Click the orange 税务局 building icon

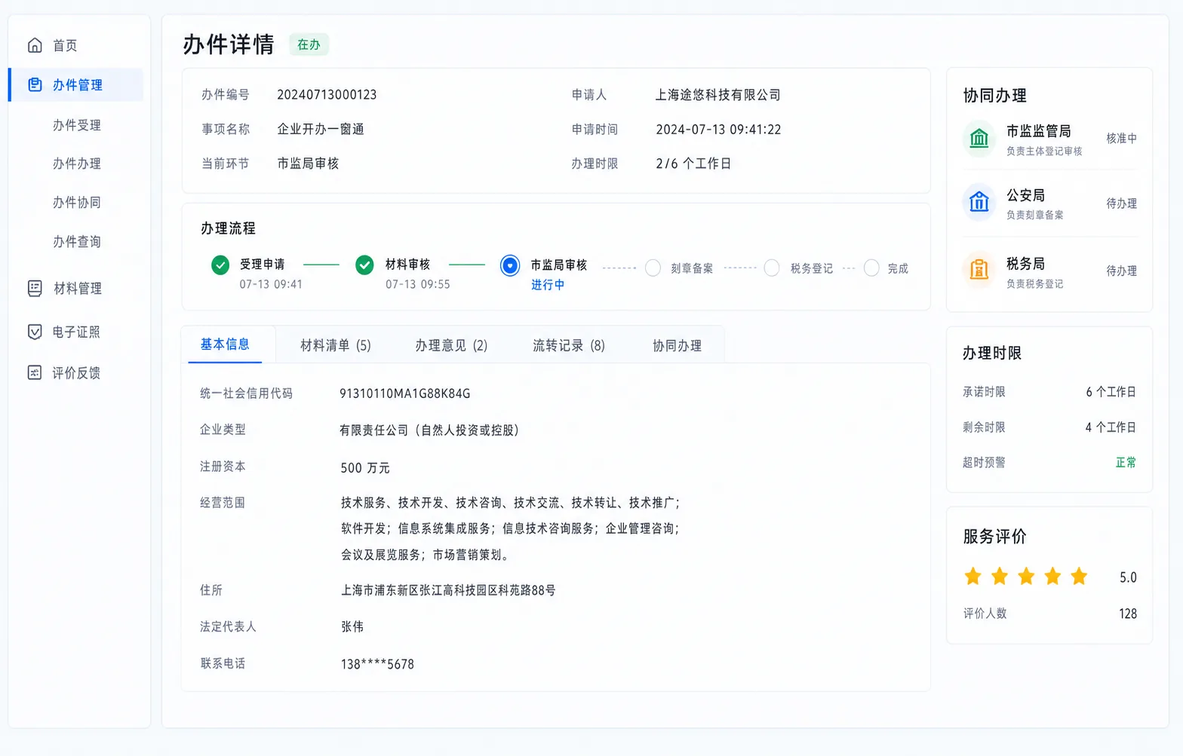coord(979,269)
